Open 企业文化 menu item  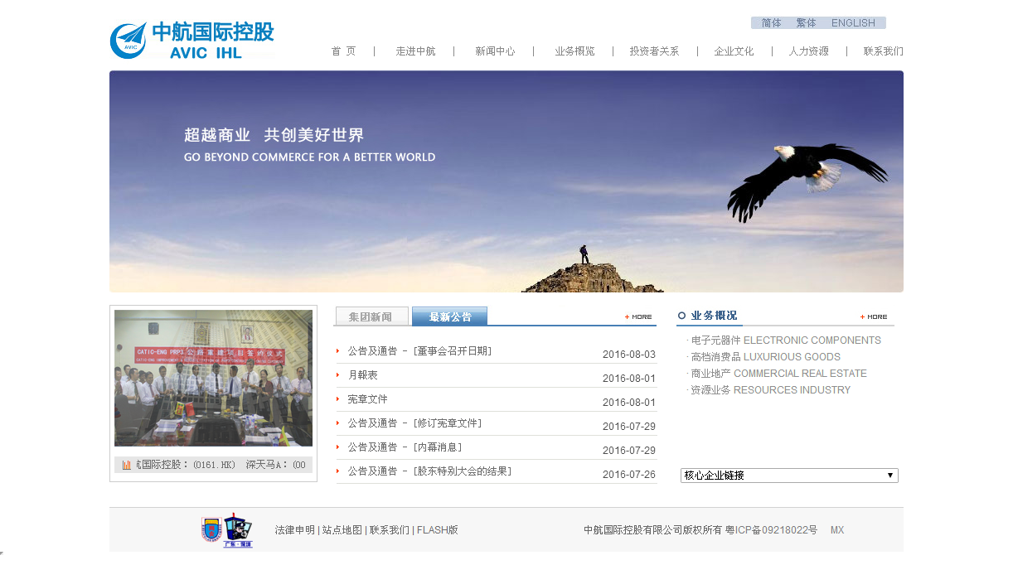[734, 51]
